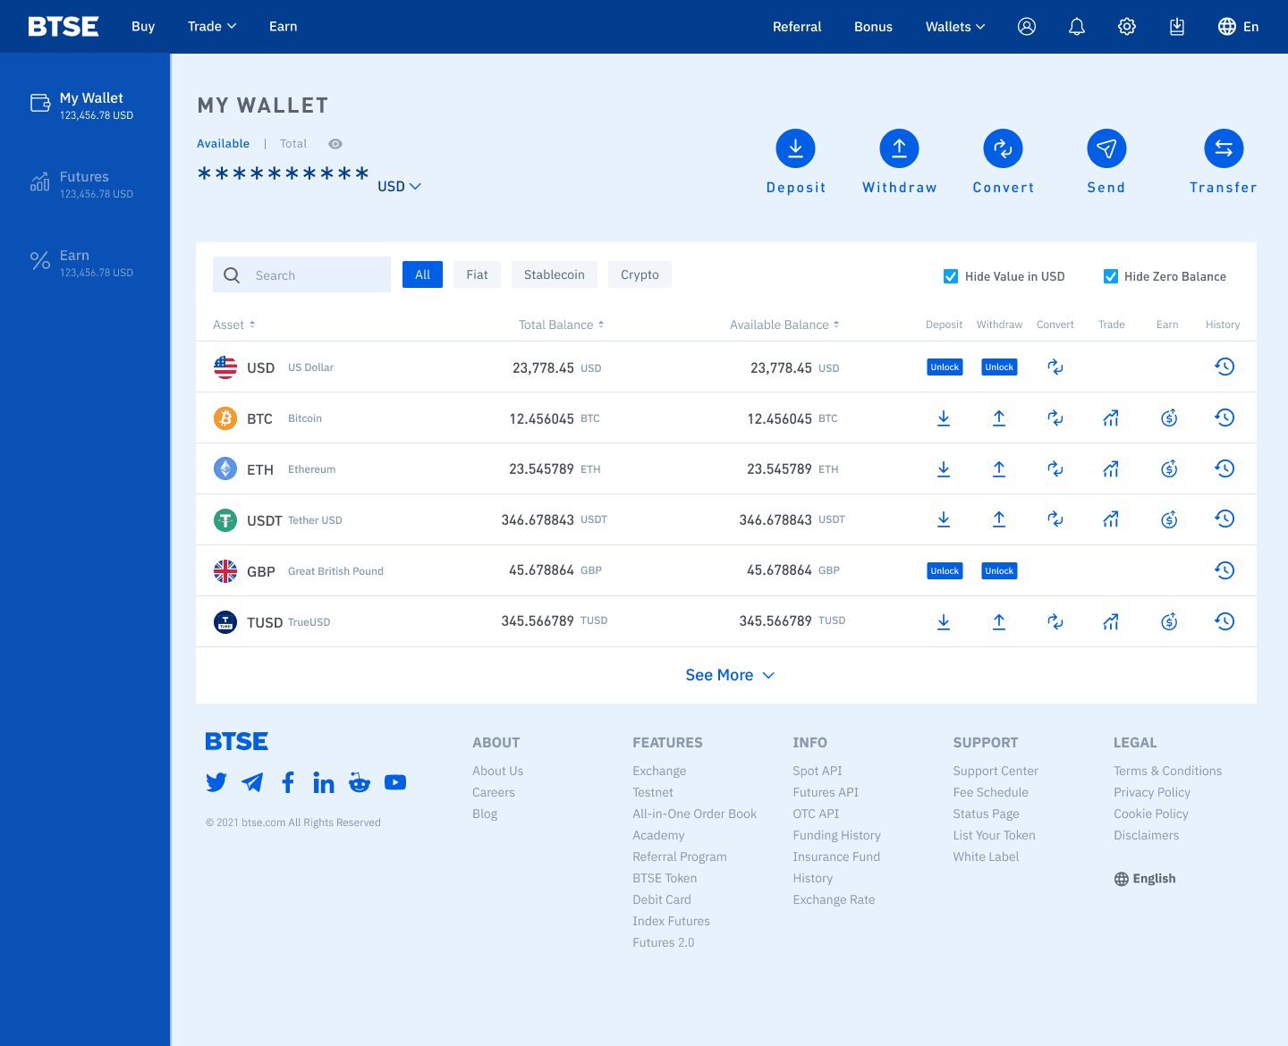Expand the Wallets dropdown
The height and width of the screenshot is (1046, 1288).
coord(955,27)
